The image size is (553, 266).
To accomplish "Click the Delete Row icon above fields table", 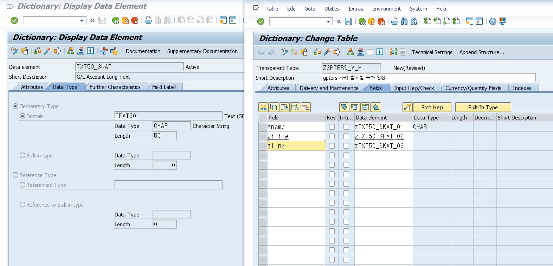I will 306,108.
